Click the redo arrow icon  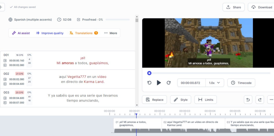(260, 100)
